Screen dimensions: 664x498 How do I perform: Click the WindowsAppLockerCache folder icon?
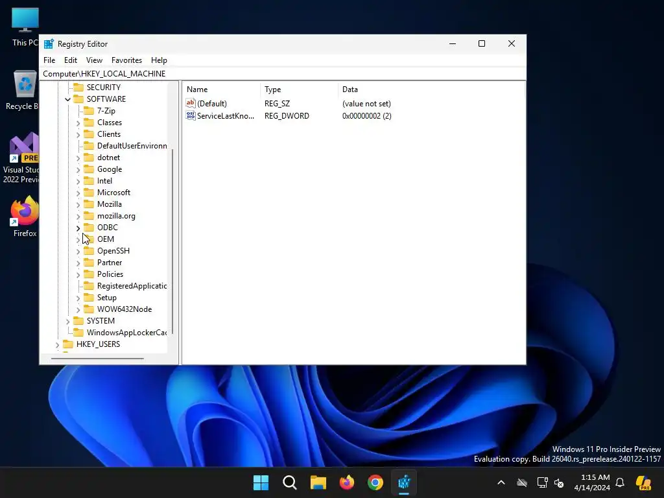(x=78, y=333)
